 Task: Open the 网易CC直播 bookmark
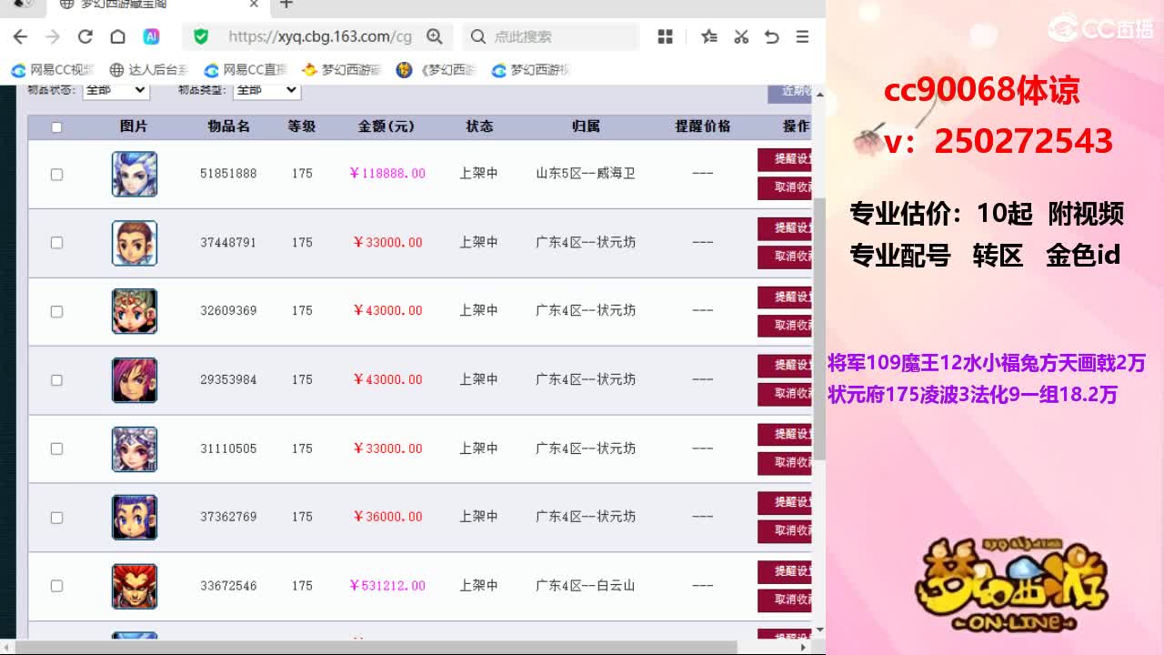(x=246, y=70)
